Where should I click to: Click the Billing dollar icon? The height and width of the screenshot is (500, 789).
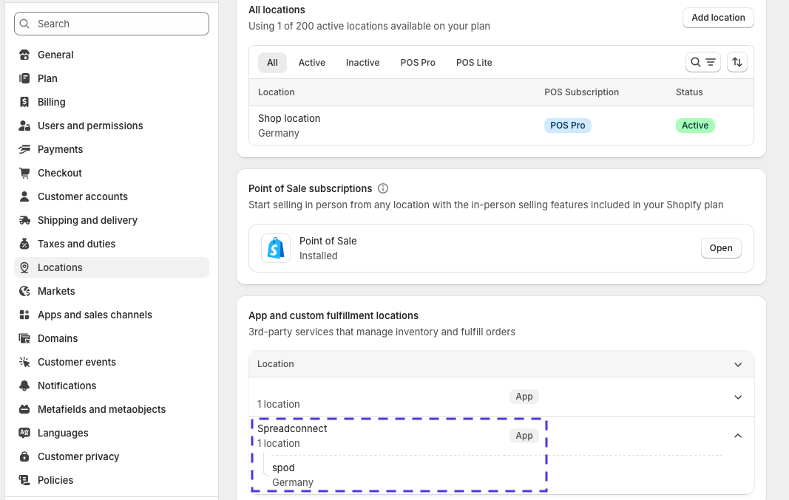pyautogui.click(x=24, y=102)
